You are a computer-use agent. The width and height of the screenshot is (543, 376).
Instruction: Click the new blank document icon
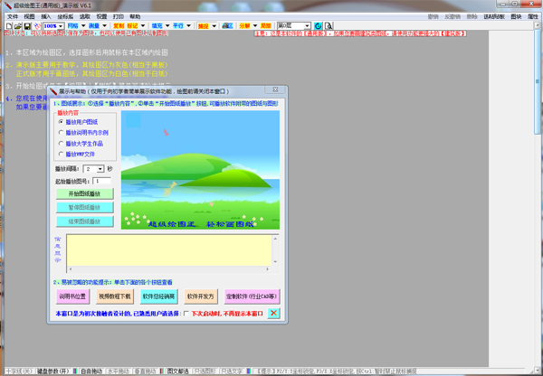coord(9,26)
